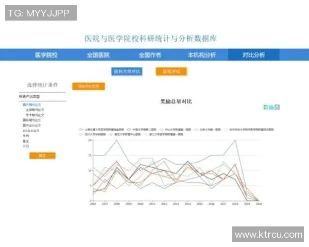Screen dimensions: 309x247
Task: Choose 基金 as the output type
Action: click(x=26, y=141)
